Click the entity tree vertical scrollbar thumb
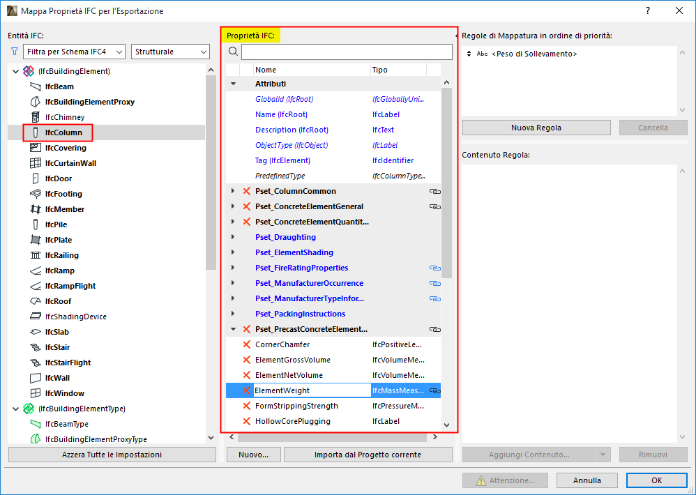The image size is (696, 495). (x=211, y=172)
